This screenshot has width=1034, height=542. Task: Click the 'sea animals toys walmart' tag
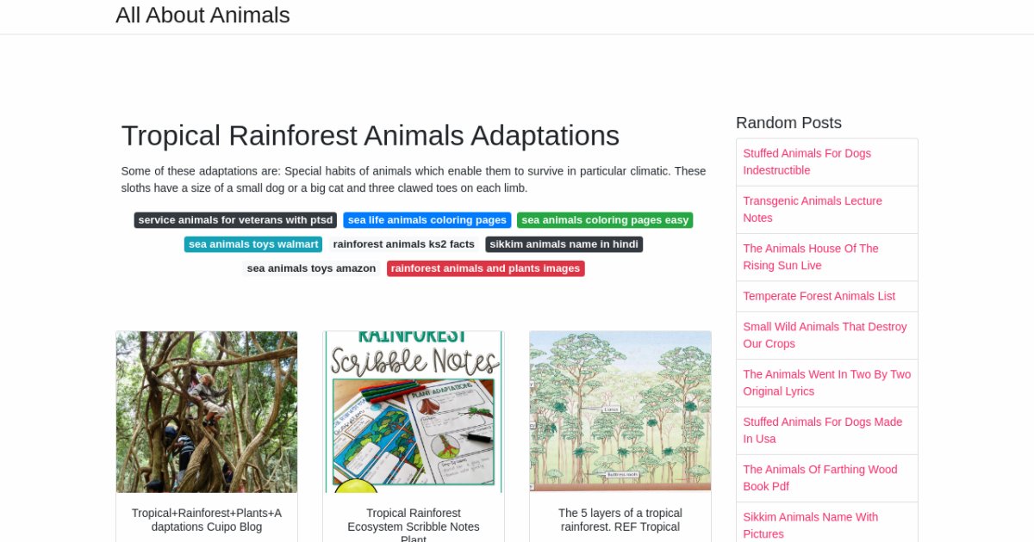(x=253, y=244)
